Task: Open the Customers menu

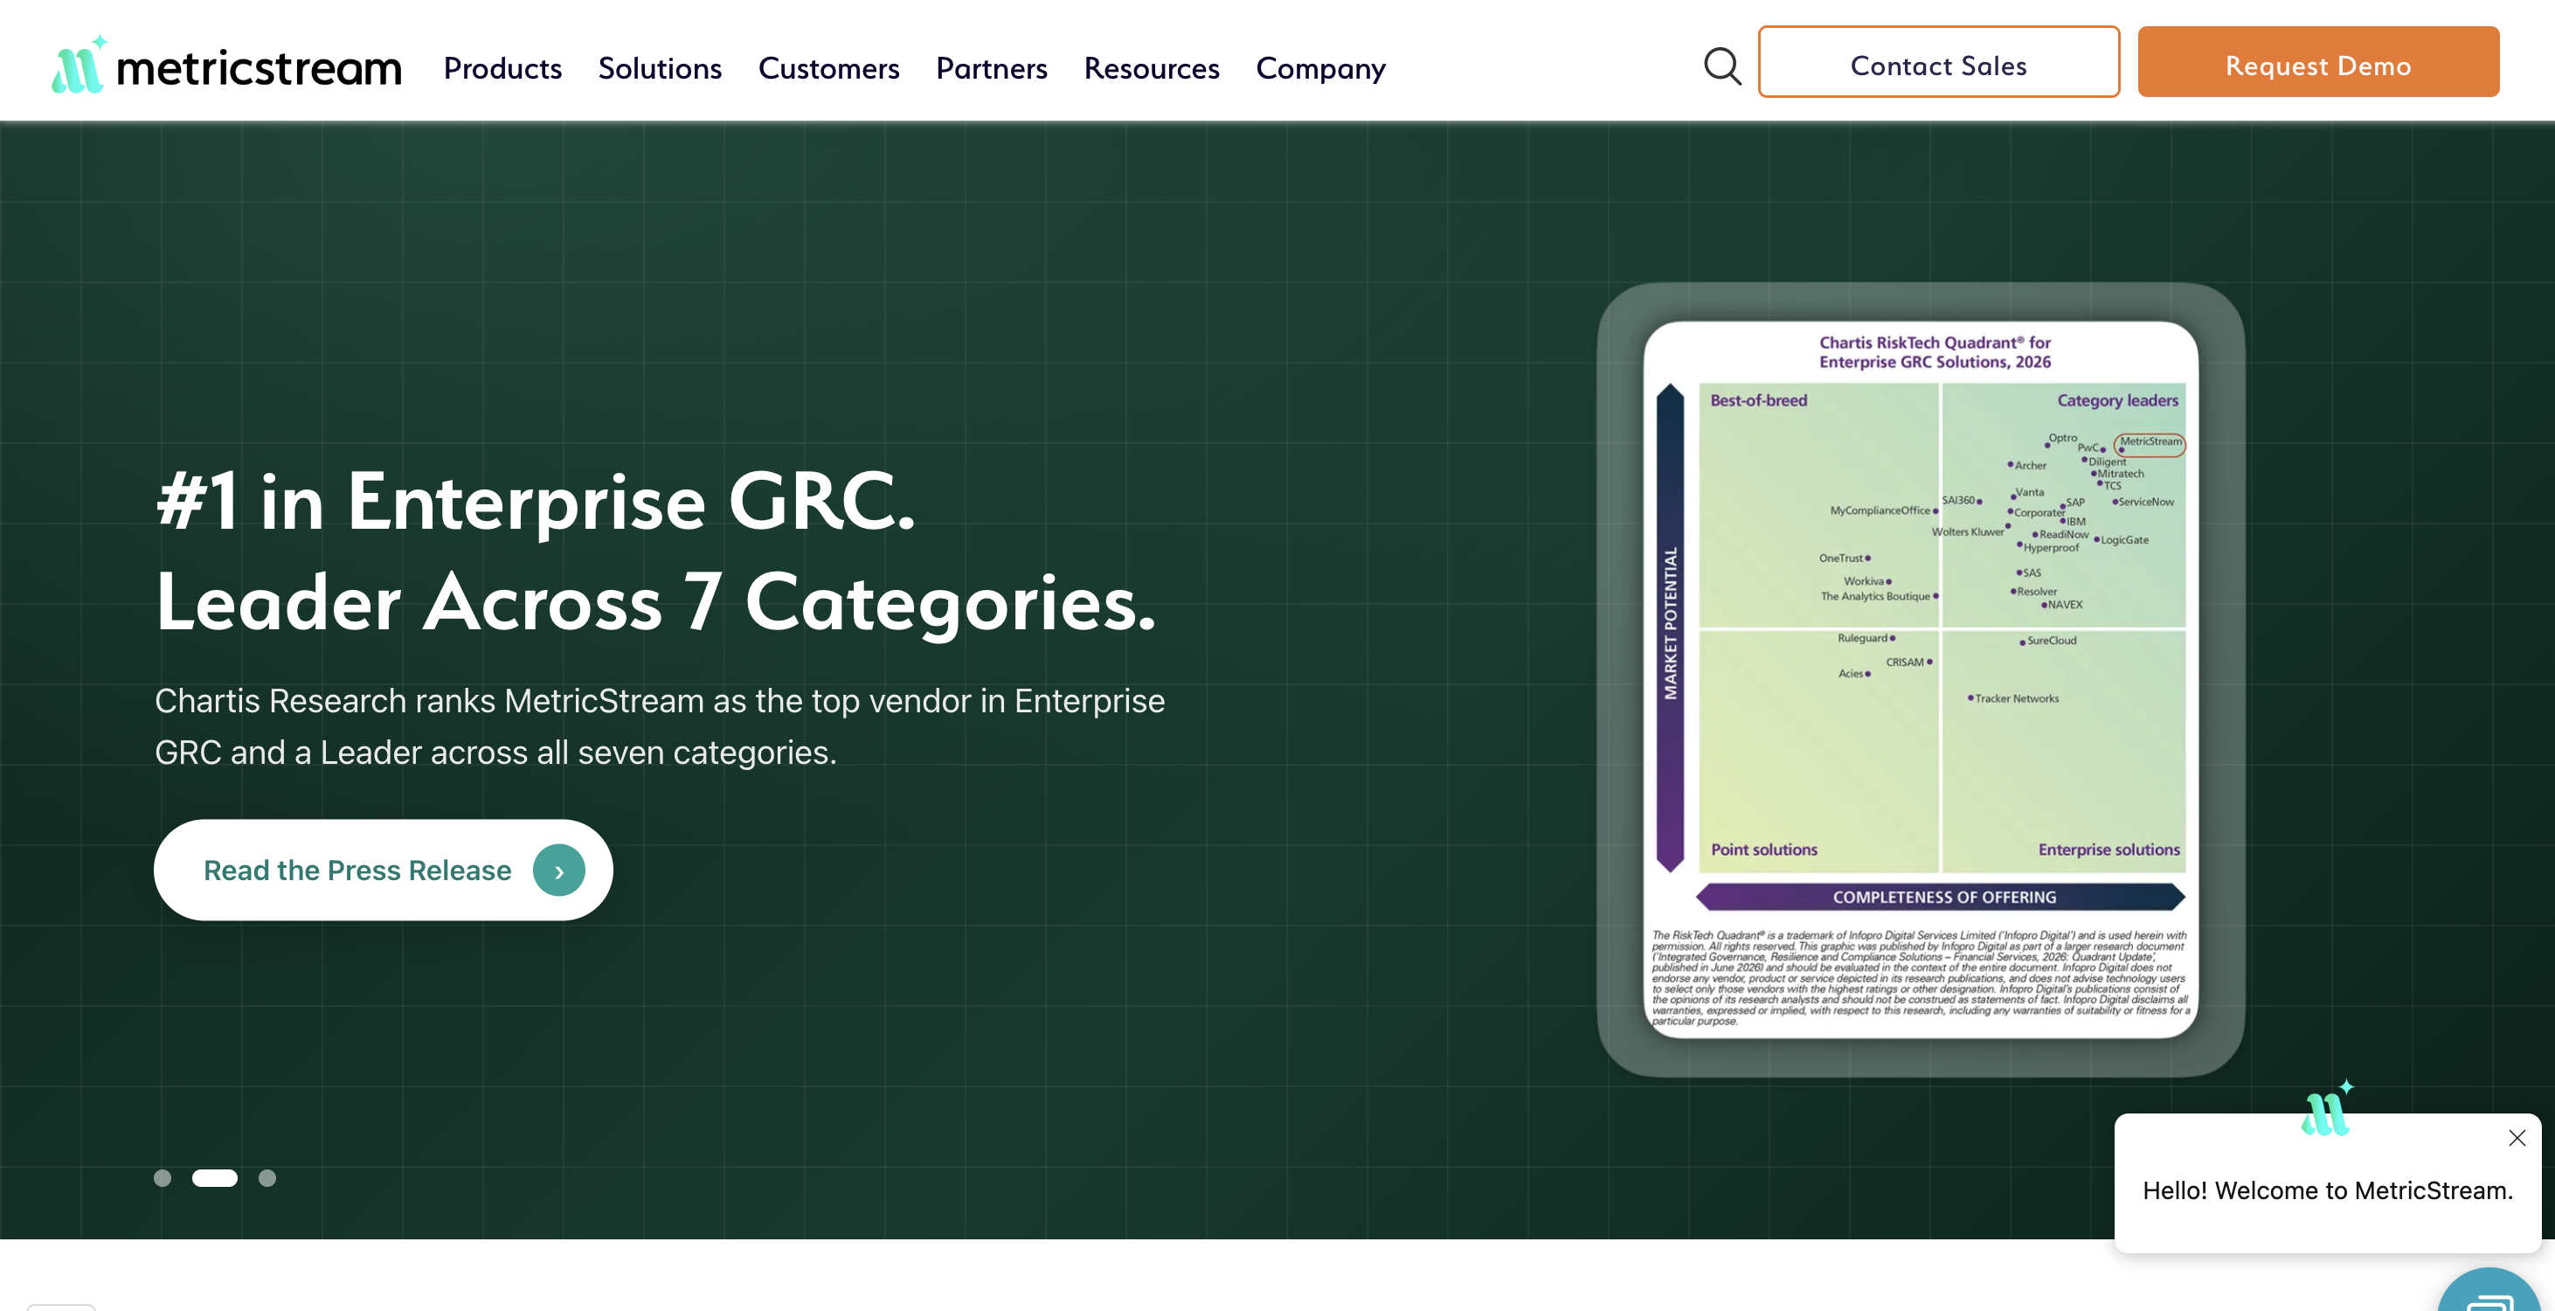Action: click(x=828, y=67)
